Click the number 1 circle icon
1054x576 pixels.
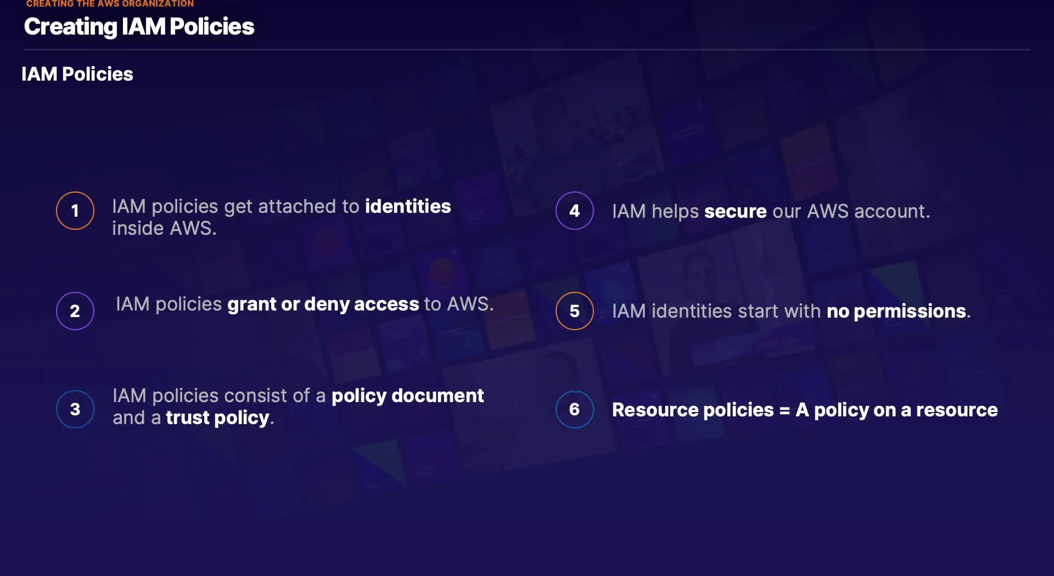[75, 211]
